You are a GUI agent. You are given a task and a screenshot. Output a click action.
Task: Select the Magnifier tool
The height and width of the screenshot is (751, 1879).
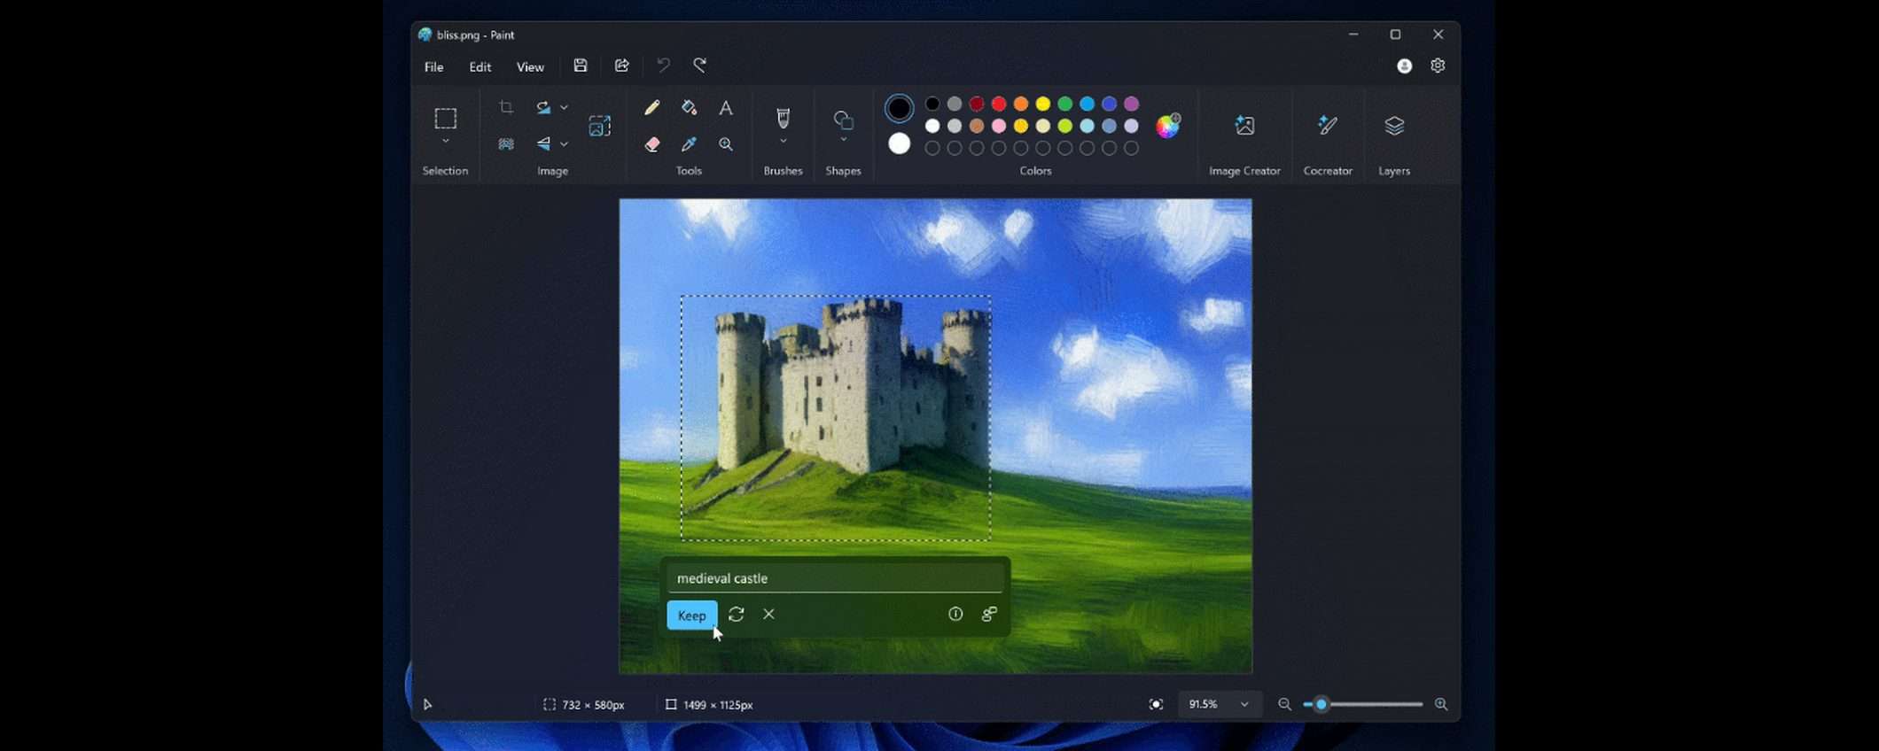tap(726, 144)
